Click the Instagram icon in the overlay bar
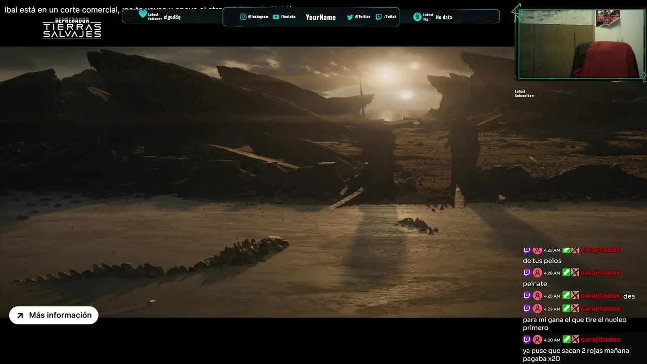This screenshot has width=647, height=364. pyautogui.click(x=243, y=17)
